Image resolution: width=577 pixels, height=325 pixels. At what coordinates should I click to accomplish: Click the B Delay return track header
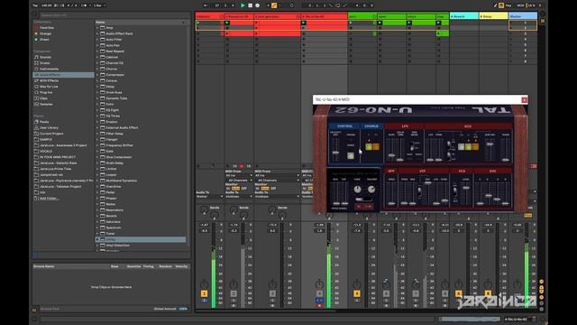(x=493, y=16)
